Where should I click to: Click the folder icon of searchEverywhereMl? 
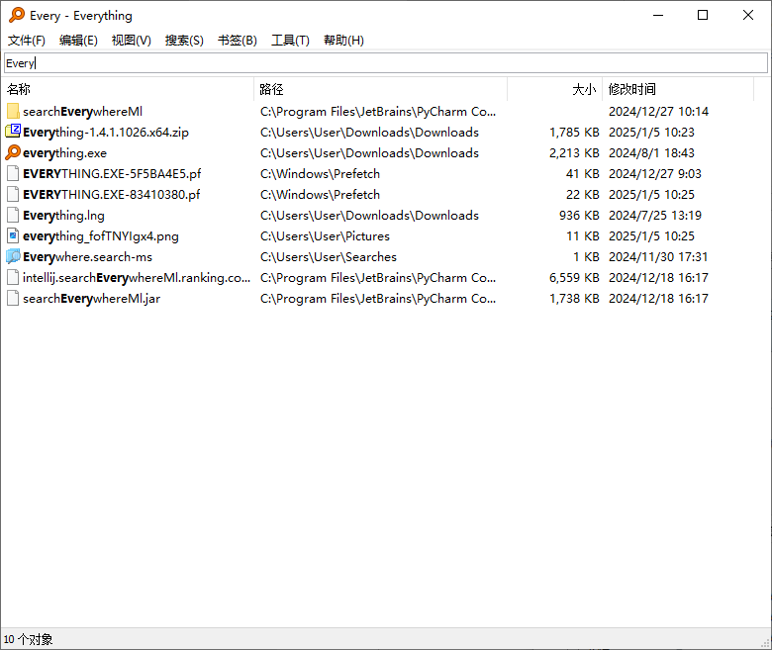click(x=13, y=111)
